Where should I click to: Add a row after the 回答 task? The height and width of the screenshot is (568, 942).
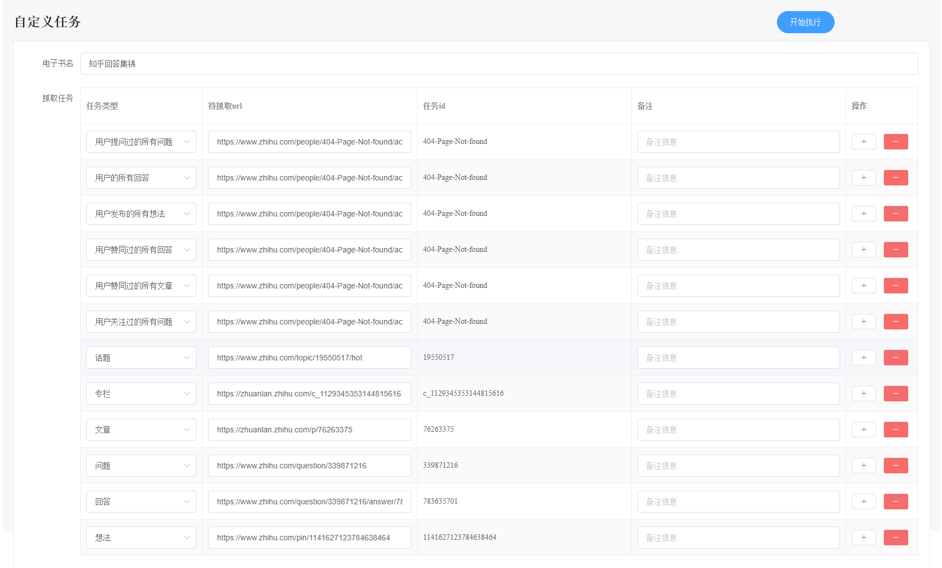pyautogui.click(x=863, y=502)
